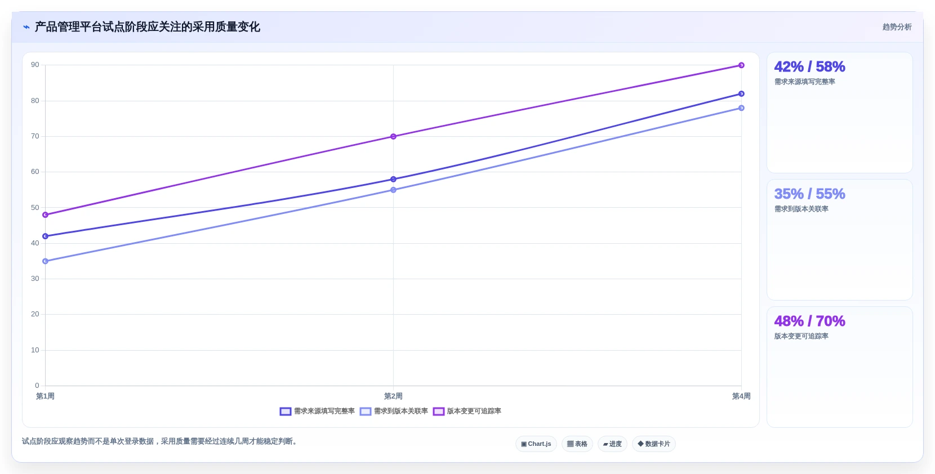Click the 进度 tag chip
This screenshot has width=935, height=474.
pyautogui.click(x=612, y=444)
